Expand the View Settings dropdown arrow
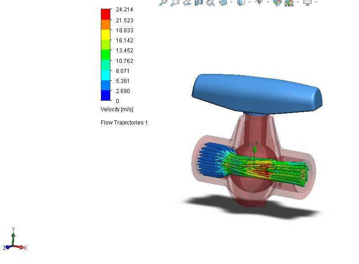The image size is (359, 264). coord(316,2)
